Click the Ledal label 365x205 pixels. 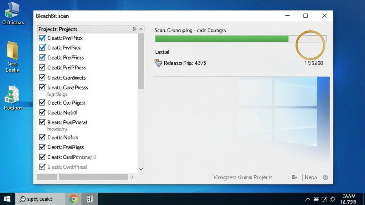[x=162, y=52]
